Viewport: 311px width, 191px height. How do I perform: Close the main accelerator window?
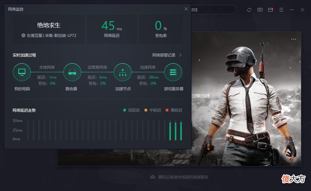coord(302,10)
